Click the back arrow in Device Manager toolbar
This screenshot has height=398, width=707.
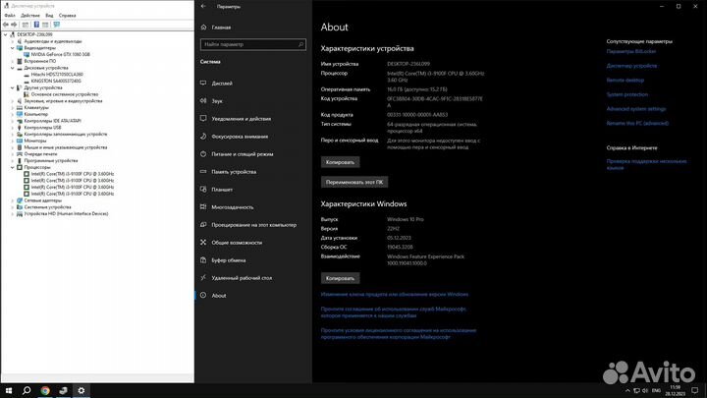[x=6, y=25]
